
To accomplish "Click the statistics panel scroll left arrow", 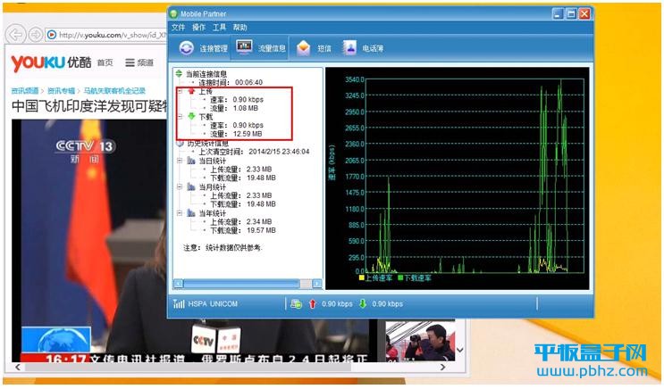I will [178, 284].
